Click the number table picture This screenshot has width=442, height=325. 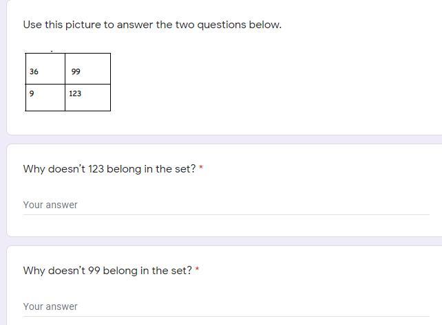[x=67, y=82]
